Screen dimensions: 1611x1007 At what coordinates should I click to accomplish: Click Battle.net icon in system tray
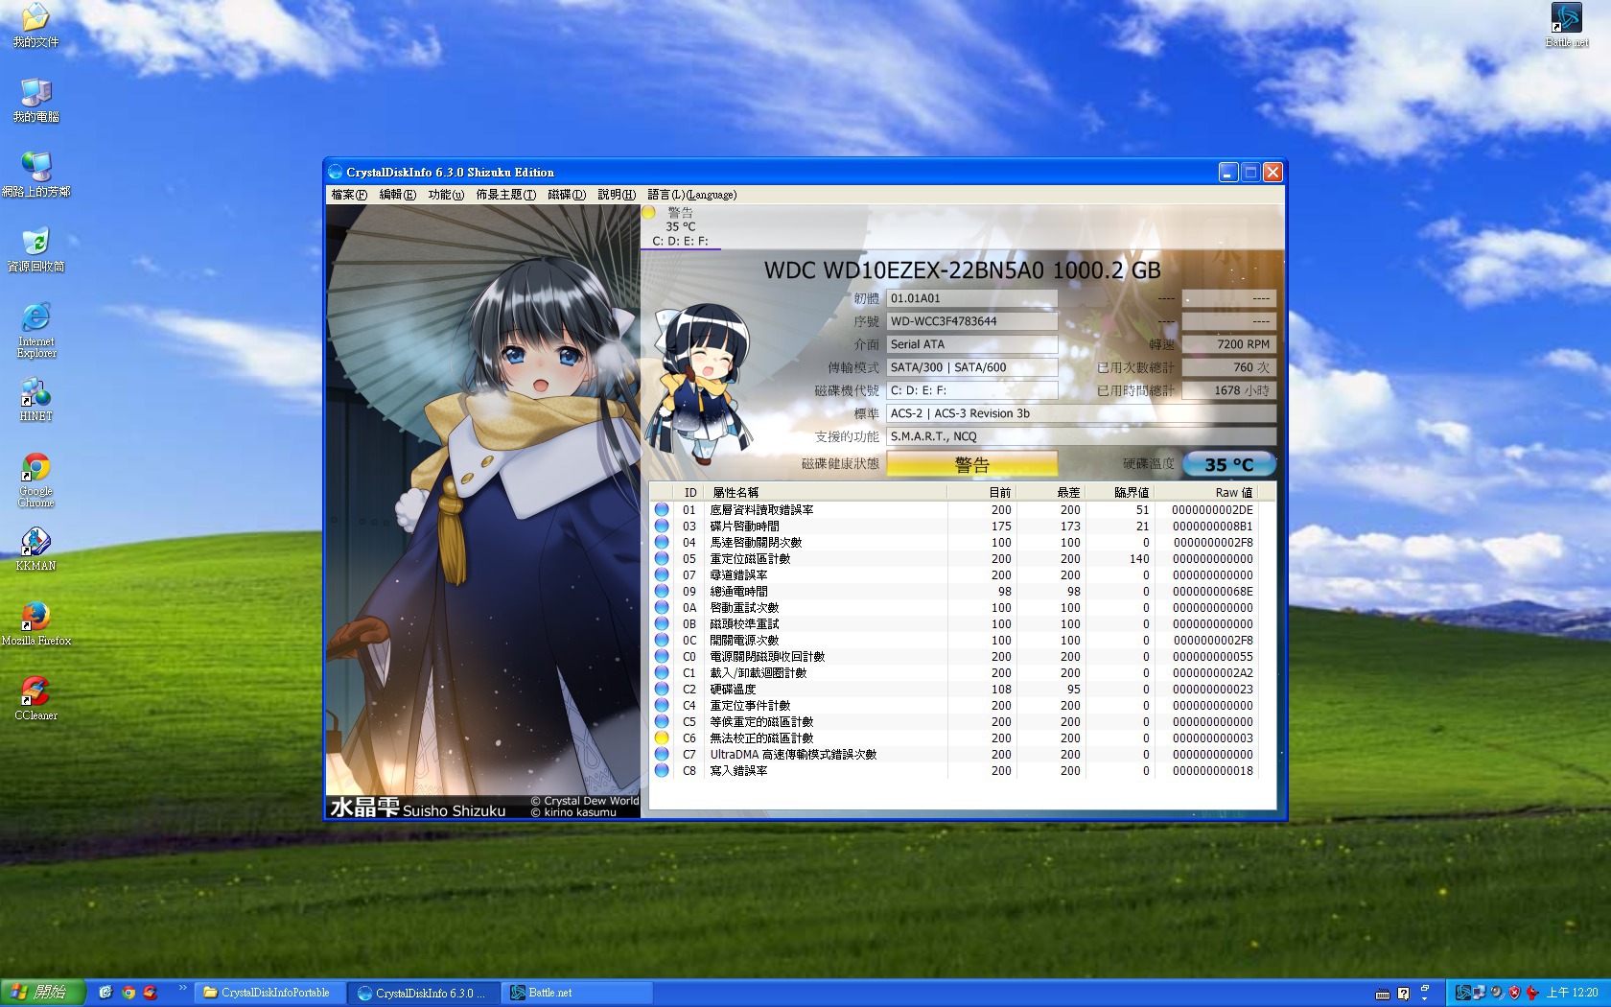coord(1463,993)
